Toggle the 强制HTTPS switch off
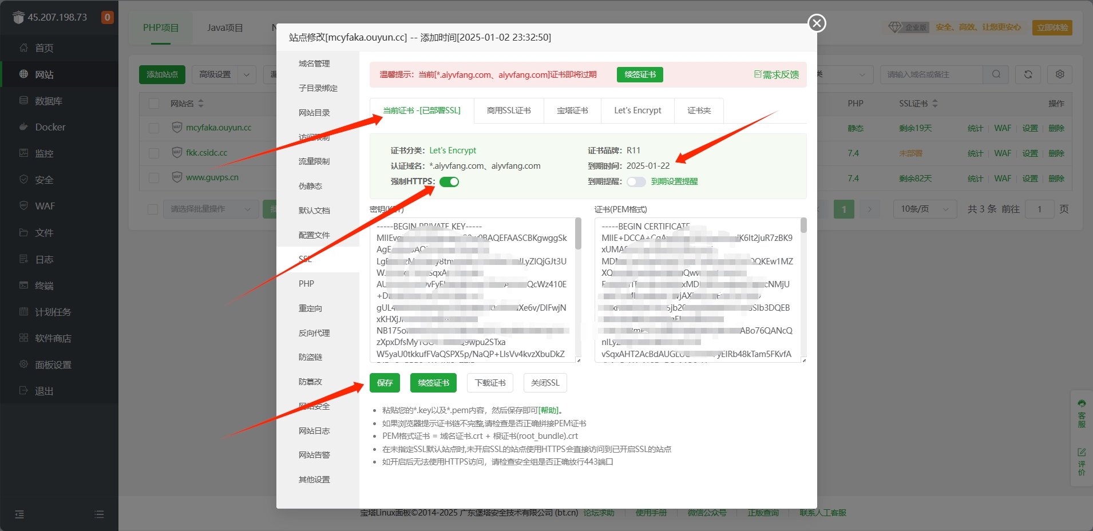This screenshot has height=531, width=1093. 449,182
